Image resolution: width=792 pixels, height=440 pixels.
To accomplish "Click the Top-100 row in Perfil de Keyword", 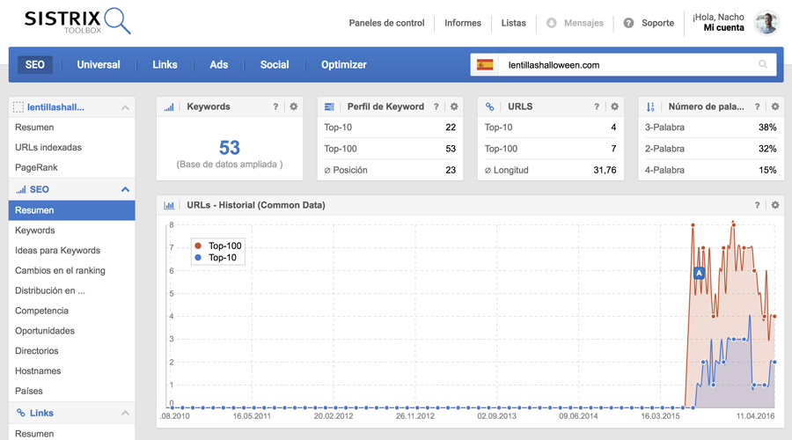I will [390, 149].
